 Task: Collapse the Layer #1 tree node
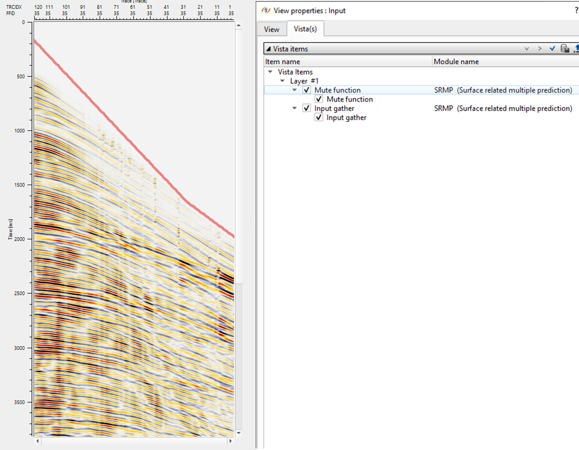(x=283, y=81)
